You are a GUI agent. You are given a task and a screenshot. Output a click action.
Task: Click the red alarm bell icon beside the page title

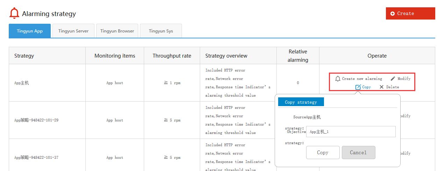click(x=14, y=13)
